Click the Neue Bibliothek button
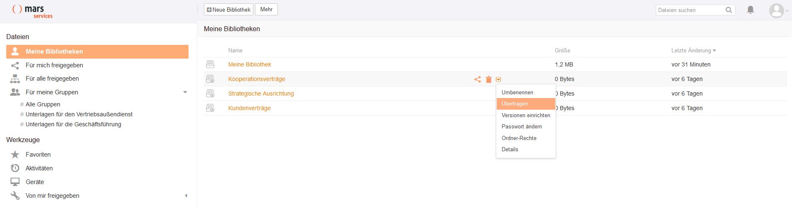 click(228, 10)
